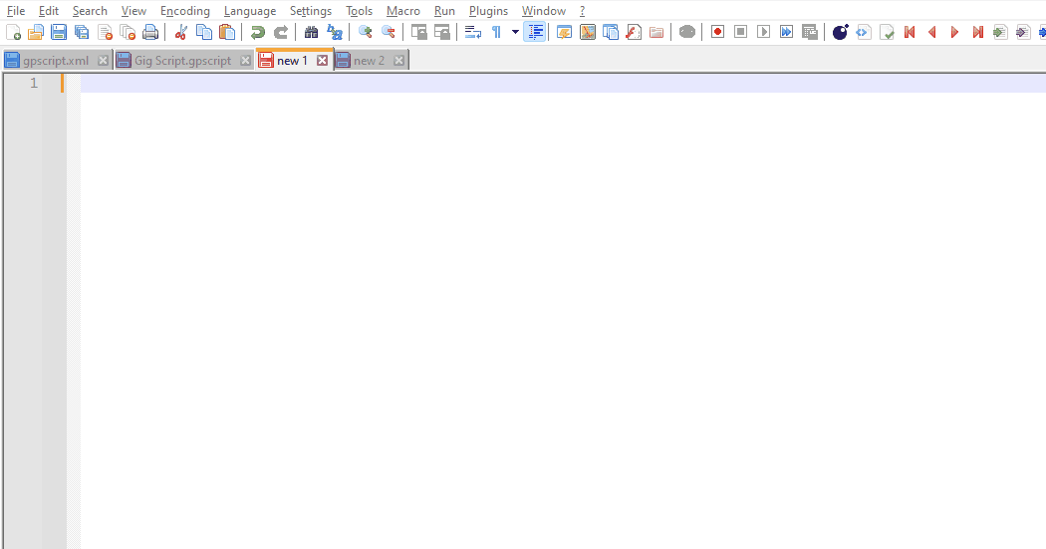This screenshot has height=549, width=1046.
Task: Open the View menu
Action: click(x=134, y=11)
